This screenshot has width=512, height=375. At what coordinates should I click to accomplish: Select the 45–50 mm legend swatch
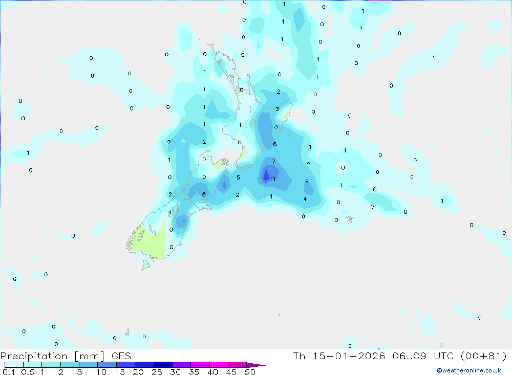coord(237,365)
